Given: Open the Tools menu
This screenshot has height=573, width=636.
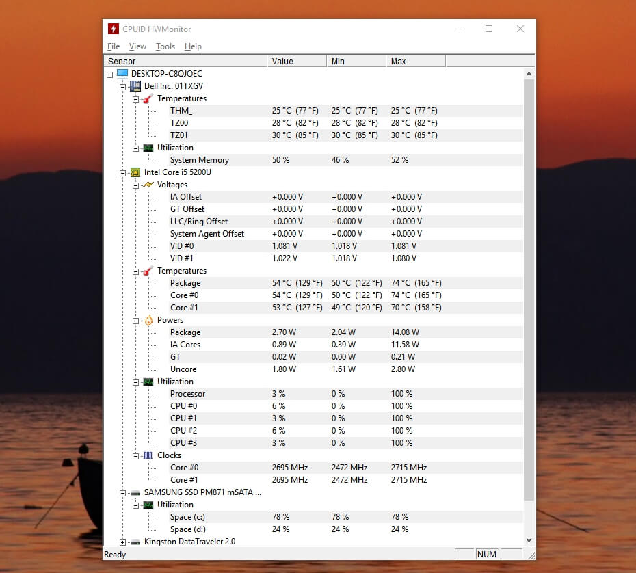Looking at the screenshot, I should coord(165,46).
